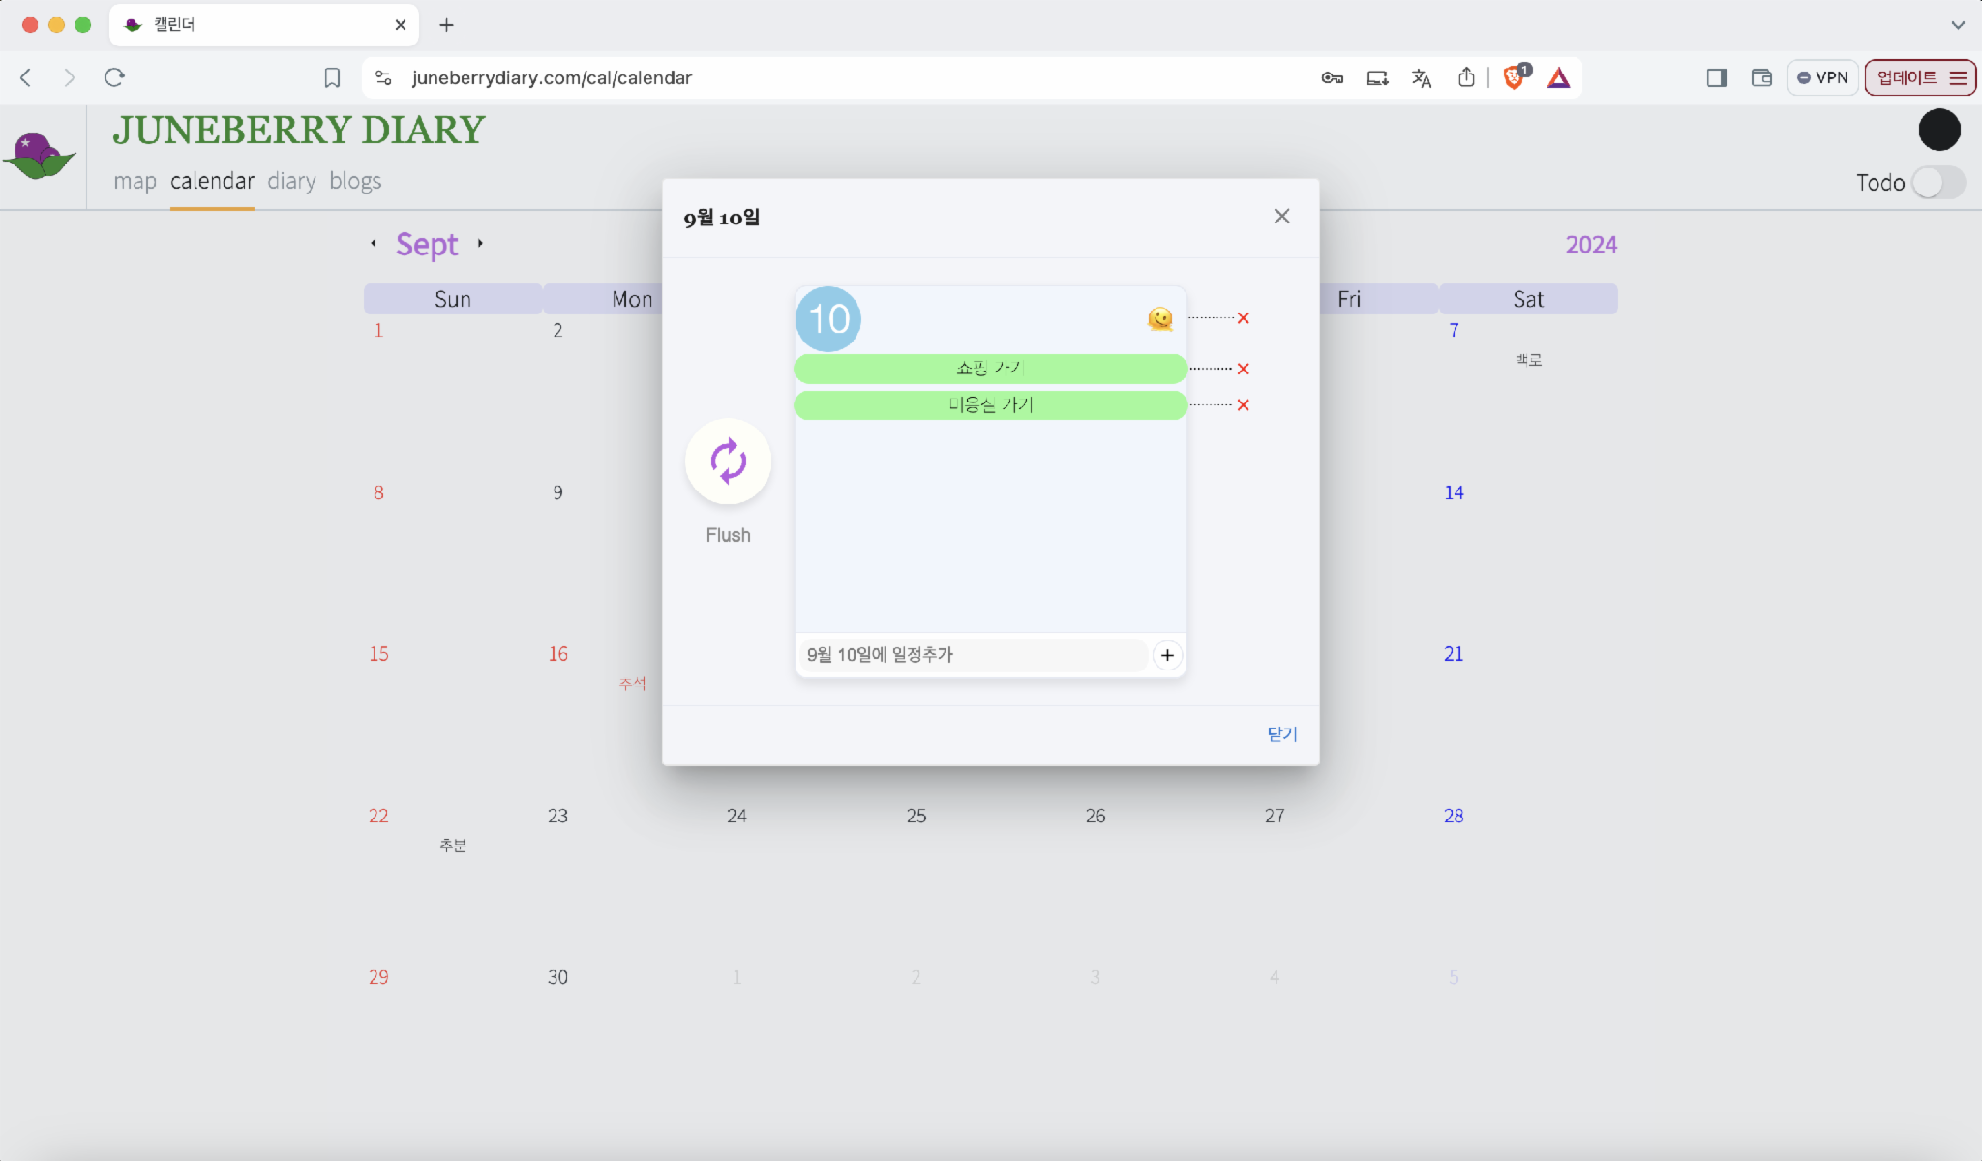Delete the 미용실 가기 schedule entry
This screenshot has height=1161, width=1982.
pos(1243,405)
